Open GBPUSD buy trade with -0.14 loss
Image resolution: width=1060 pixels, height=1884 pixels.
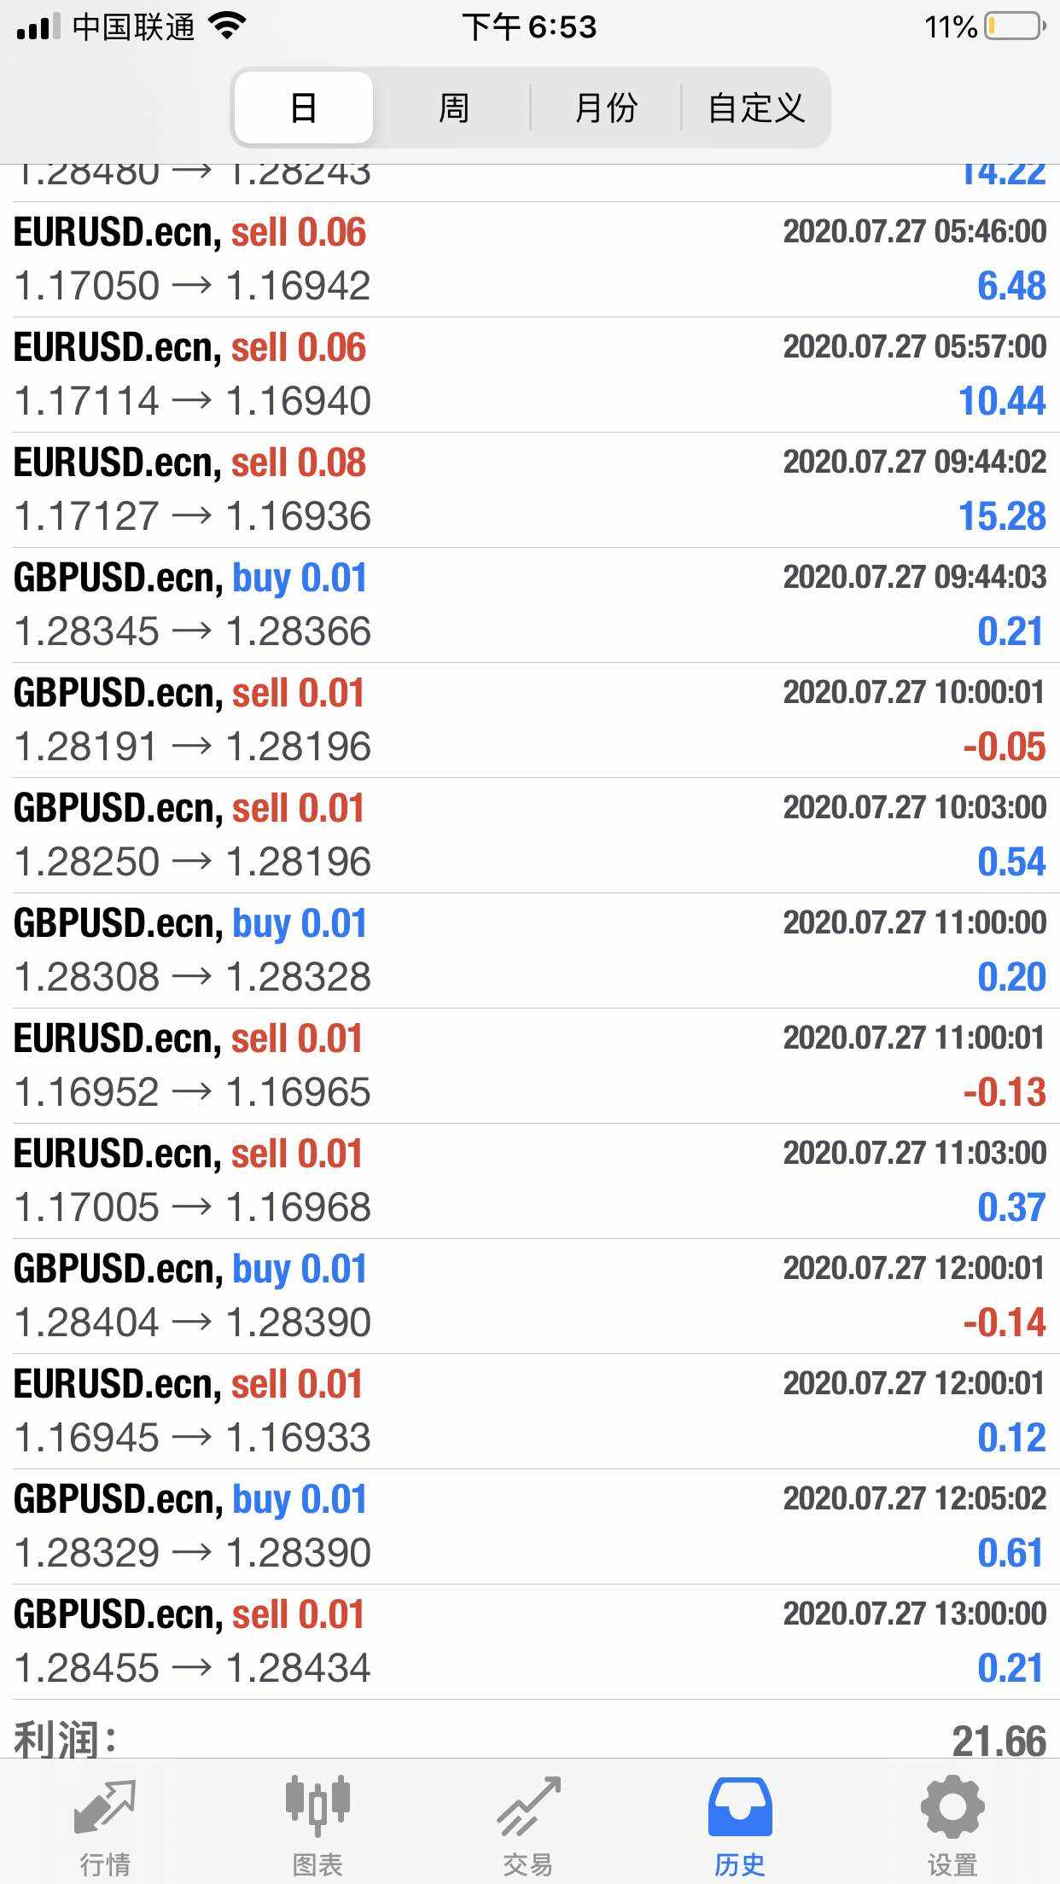pos(530,1296)
